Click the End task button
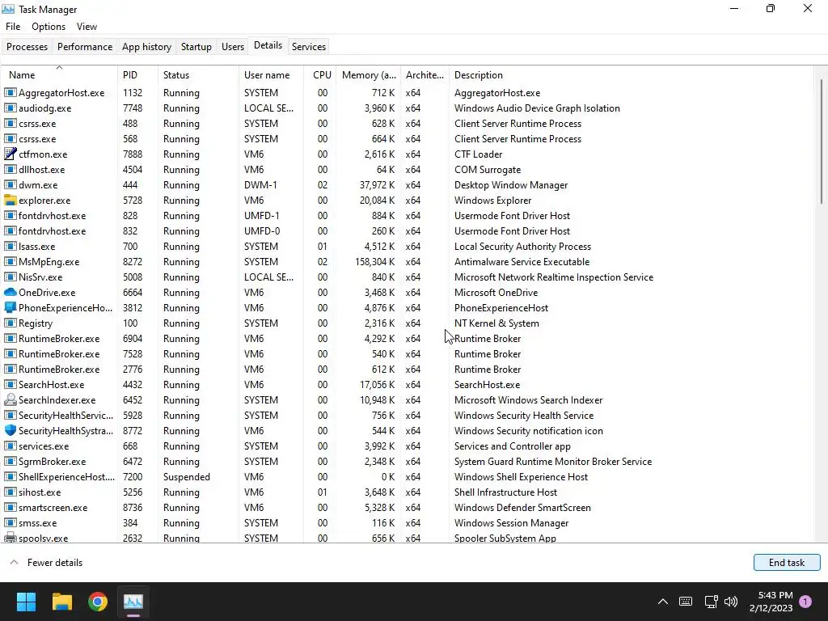The image size is (828, 621). (x=786, y=563)
